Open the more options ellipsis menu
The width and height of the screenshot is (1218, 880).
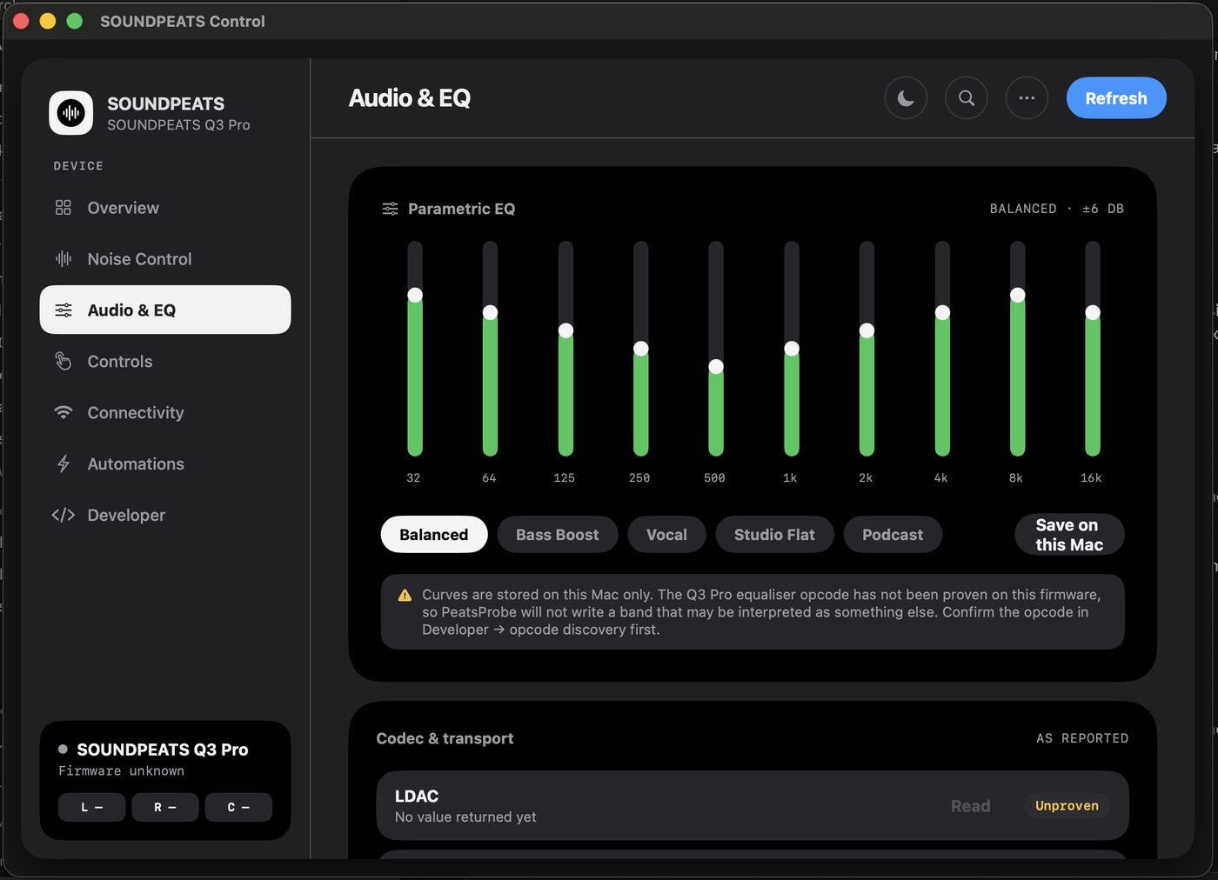[1027, 98]
